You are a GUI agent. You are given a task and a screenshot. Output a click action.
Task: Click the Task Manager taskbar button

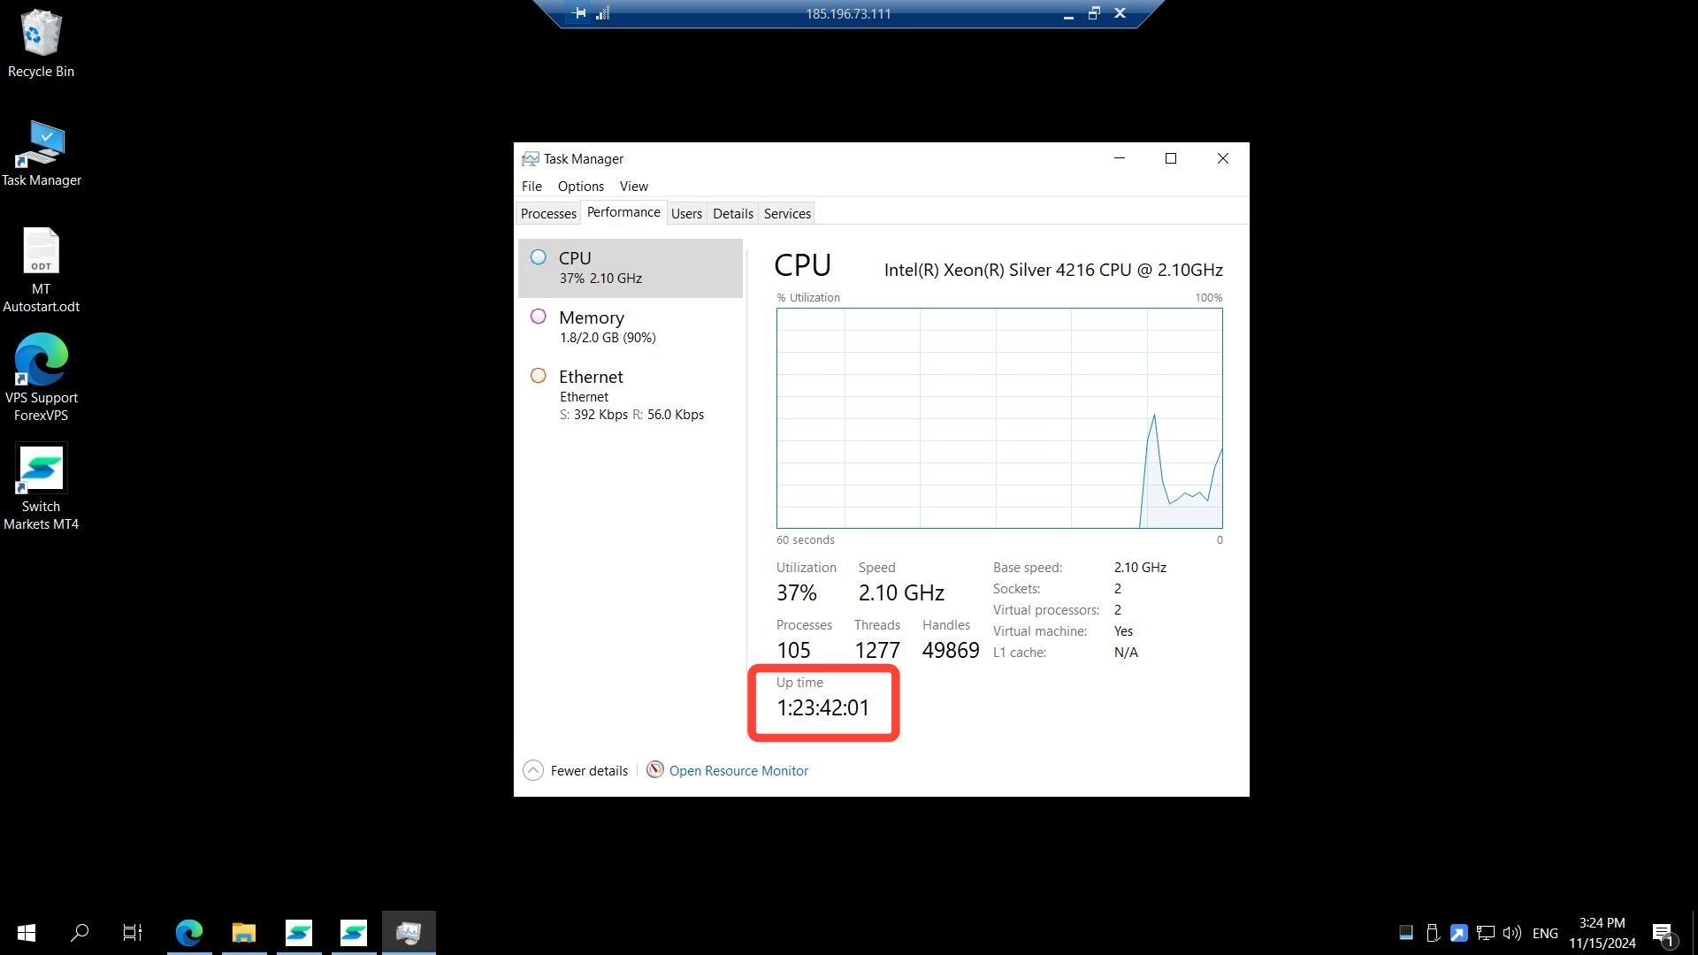[409, 932]
